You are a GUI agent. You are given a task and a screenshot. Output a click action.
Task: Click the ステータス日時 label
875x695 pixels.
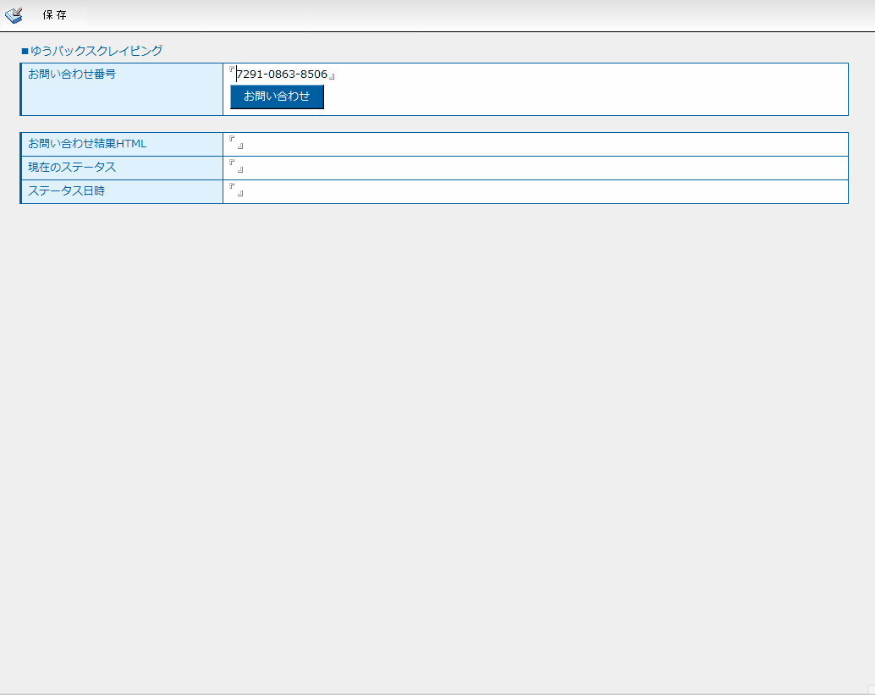(x=66, y=190)
